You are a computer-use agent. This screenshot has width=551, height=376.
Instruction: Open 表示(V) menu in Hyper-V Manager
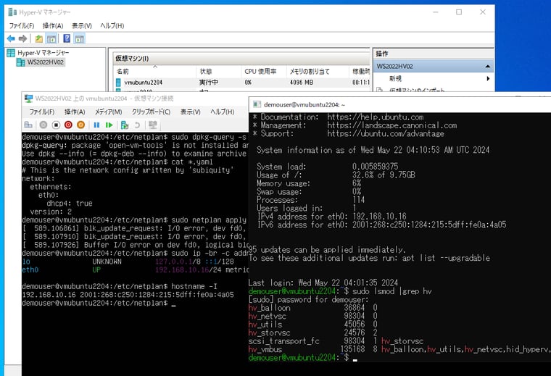pyautogui.click(x=82, y=25)
